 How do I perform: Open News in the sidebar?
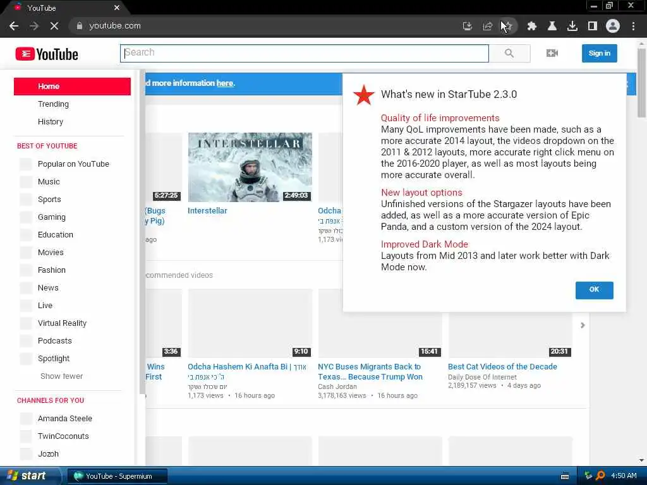tap(48, 288)
